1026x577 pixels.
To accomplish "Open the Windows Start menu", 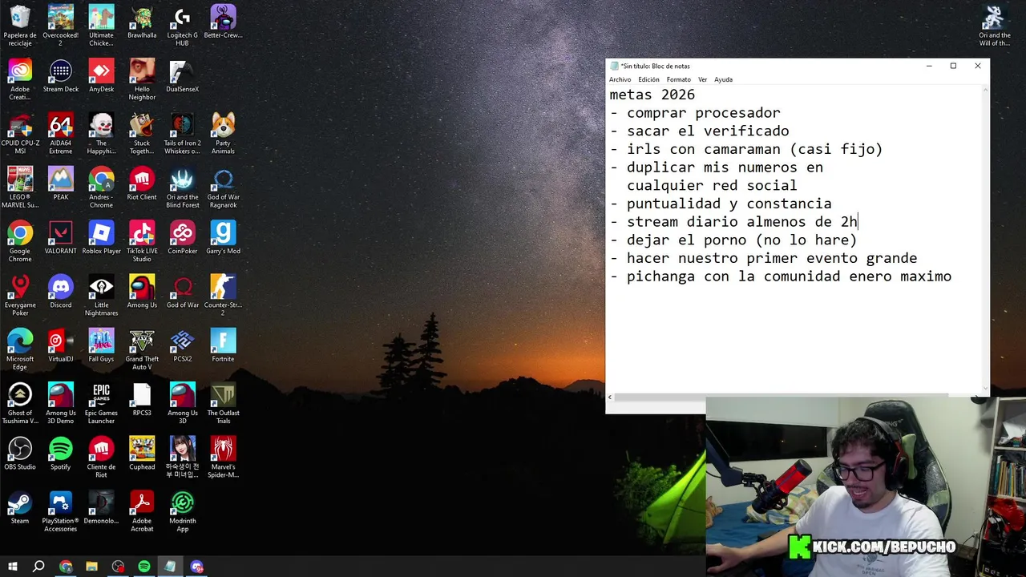I will coord(13,567).
